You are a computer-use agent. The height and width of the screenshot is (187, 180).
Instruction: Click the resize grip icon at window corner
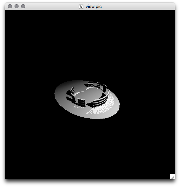[172, 176]
